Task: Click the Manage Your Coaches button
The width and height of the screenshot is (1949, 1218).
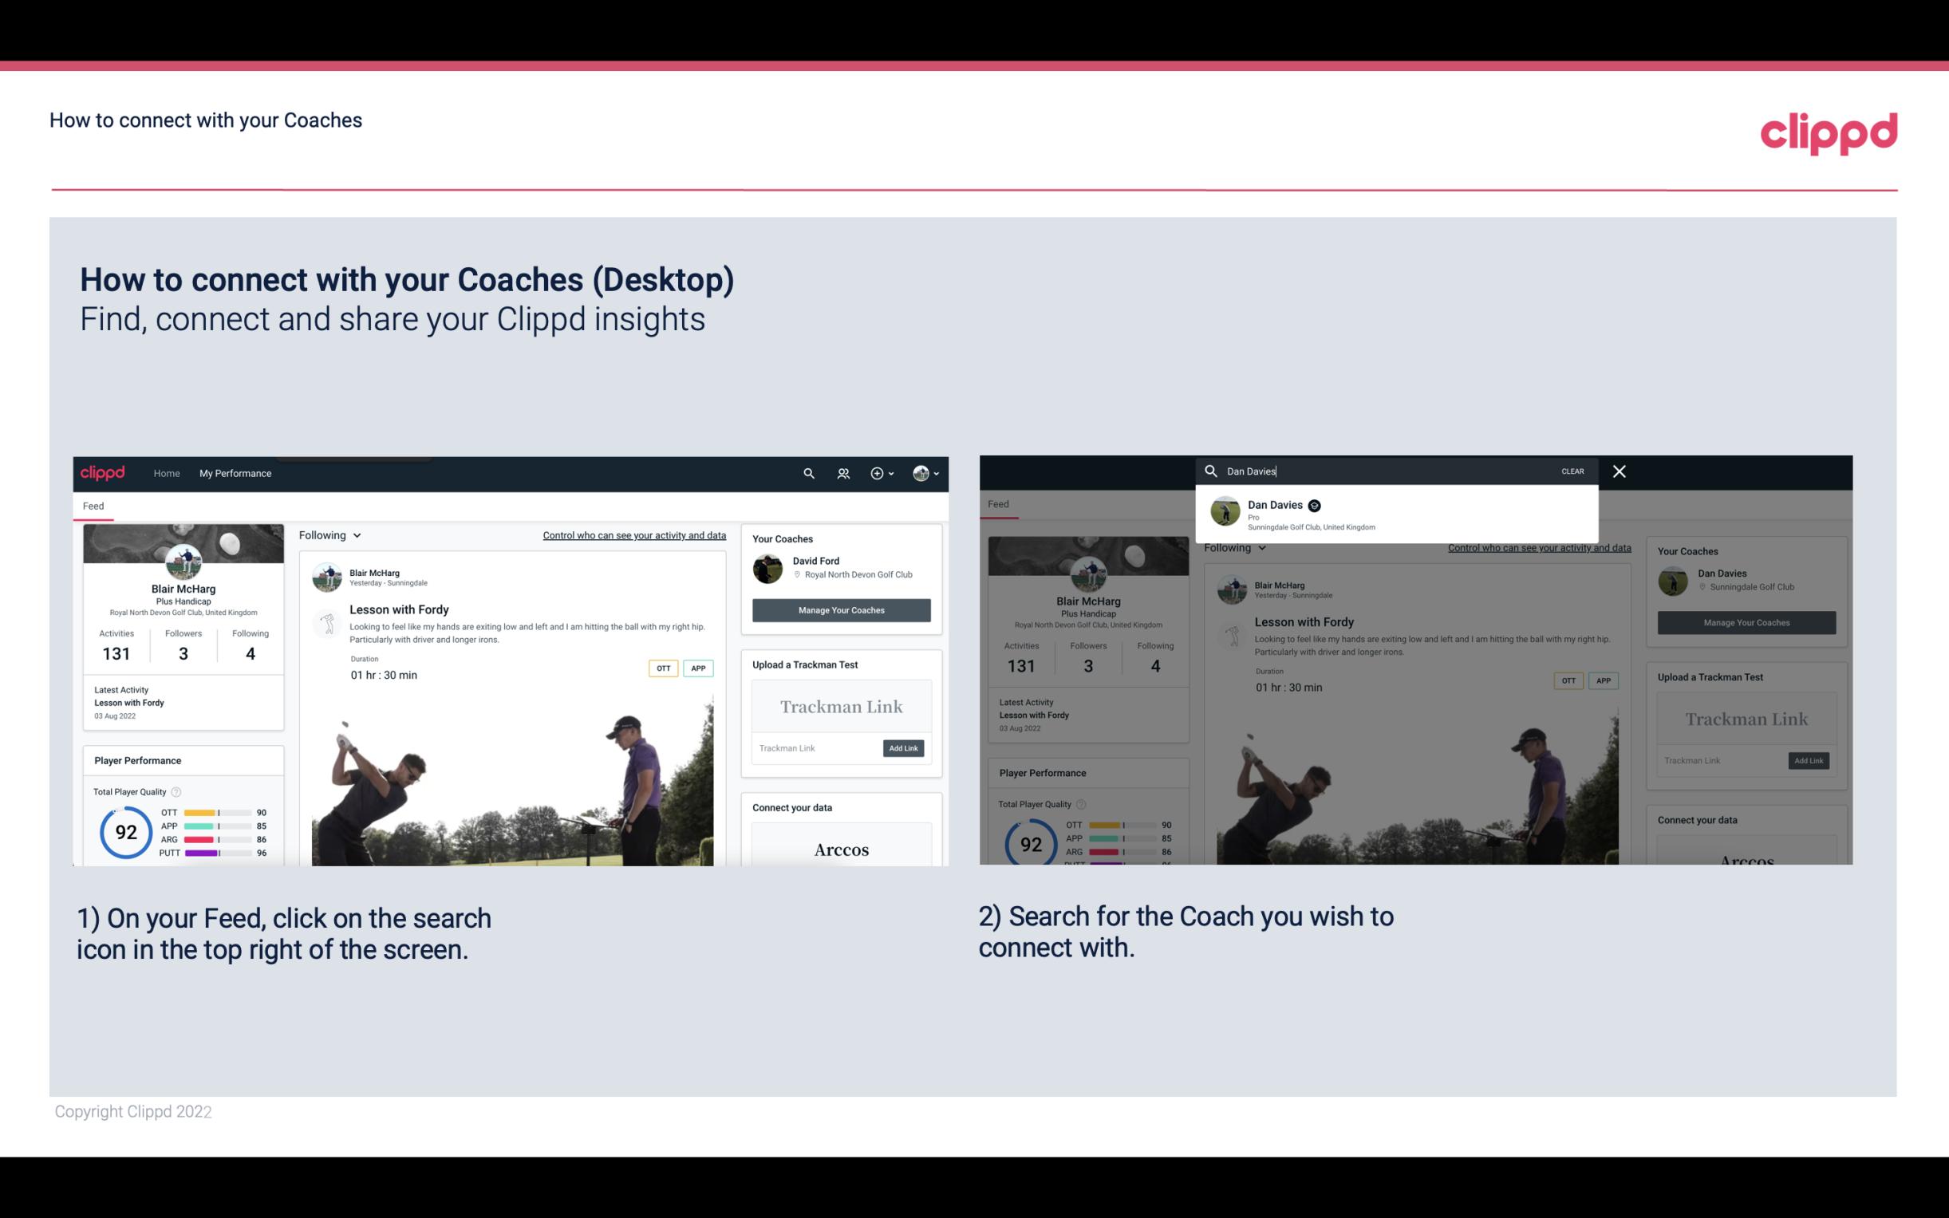Action: [841, 609]
